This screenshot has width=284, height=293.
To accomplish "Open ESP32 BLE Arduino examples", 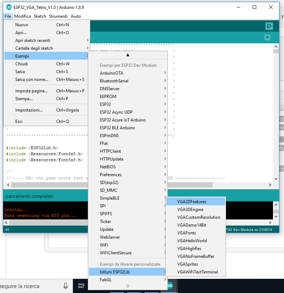I will pyautogui.click(x=128, y=128).
